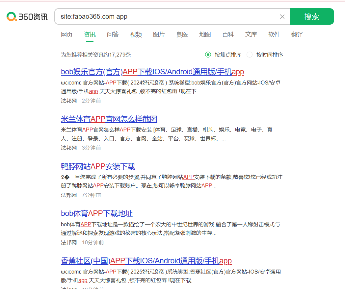Open the 地图 tab

click(x=205, y=35)
